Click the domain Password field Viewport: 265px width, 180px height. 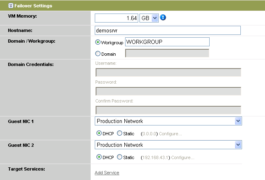[x=168, y=91]
